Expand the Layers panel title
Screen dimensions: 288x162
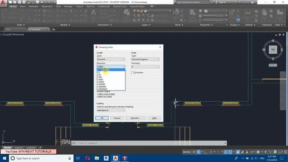(146, 25)
